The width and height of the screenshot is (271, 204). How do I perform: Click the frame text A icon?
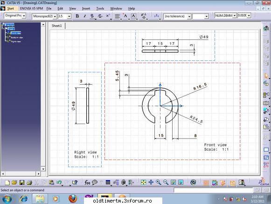[x=133, y=16]
